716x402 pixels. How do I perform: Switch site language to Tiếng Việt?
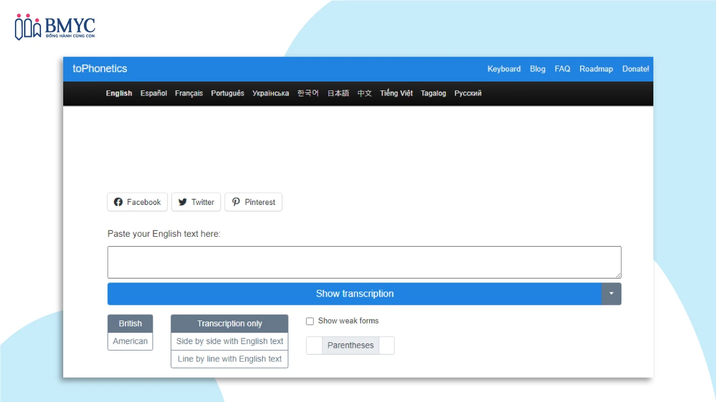point(396,93)
